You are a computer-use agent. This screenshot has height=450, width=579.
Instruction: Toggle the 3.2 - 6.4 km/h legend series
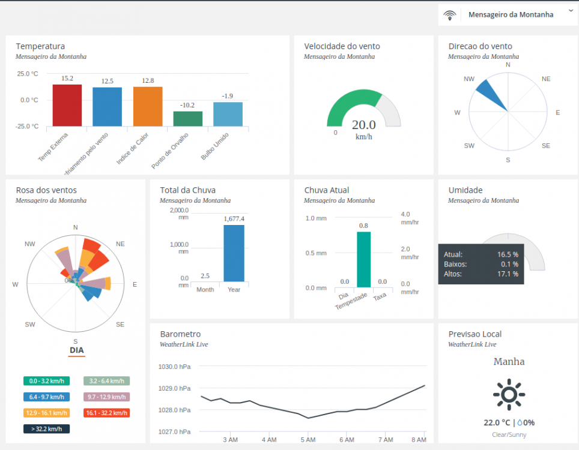pos(106,381)
